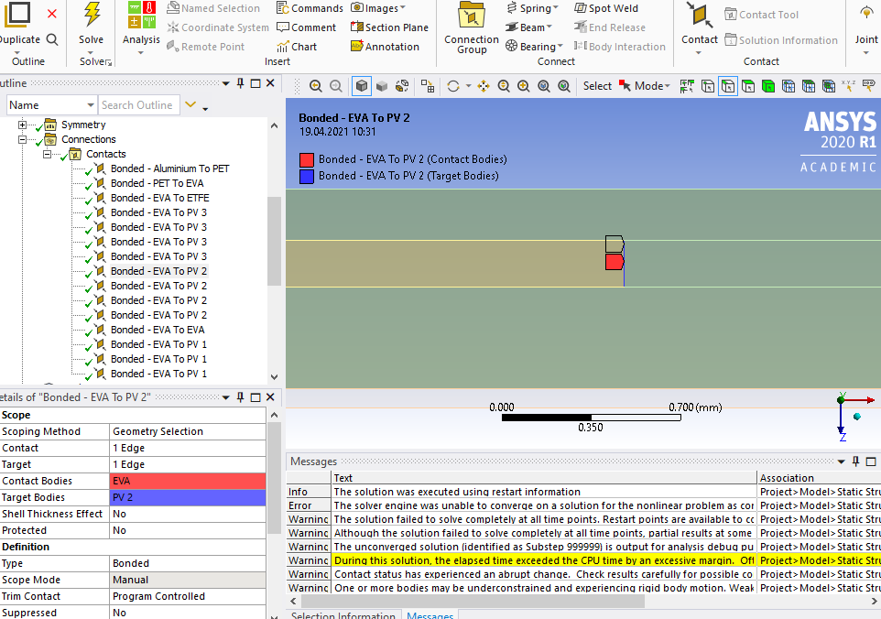Click Remote Point in the ribbon
The width and height of the screenshot is (881, 619).
[x=206, y=47]
